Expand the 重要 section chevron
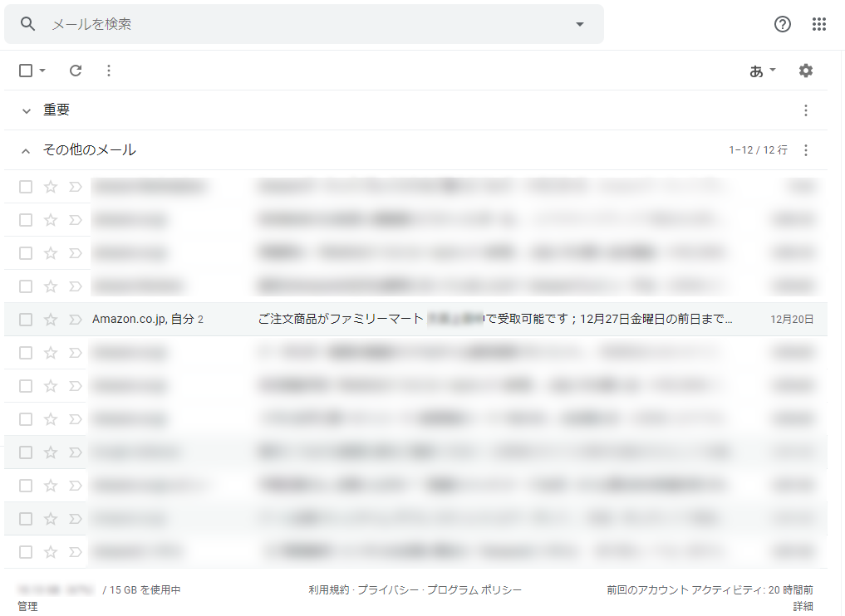The image size is (845, 616). pyautogui.click(x=26, y=110)
